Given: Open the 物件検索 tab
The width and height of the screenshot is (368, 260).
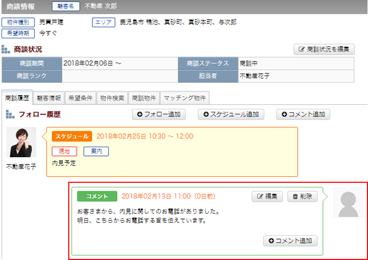Looking at the screenshot, I should coord(112,98).
